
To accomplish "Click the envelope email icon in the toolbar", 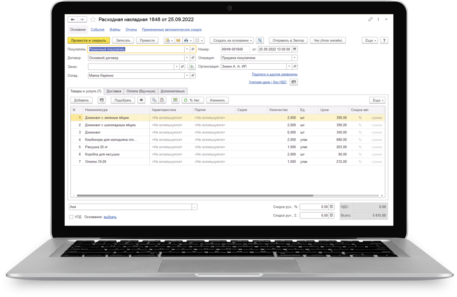I will click(x=178, y=40).
